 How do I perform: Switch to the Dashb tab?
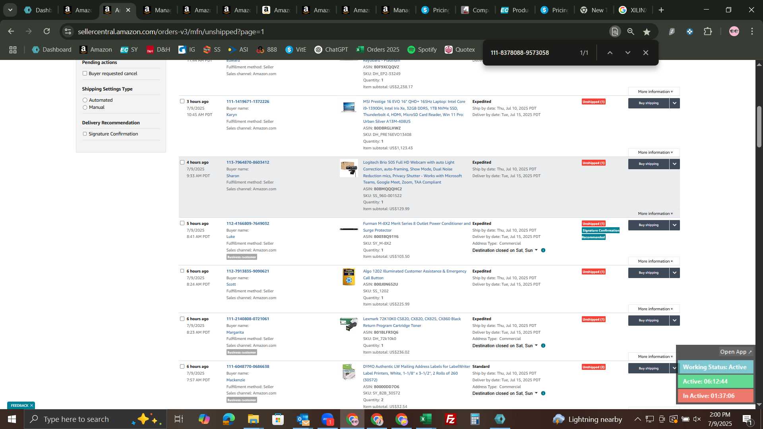(x=38, y=10)
